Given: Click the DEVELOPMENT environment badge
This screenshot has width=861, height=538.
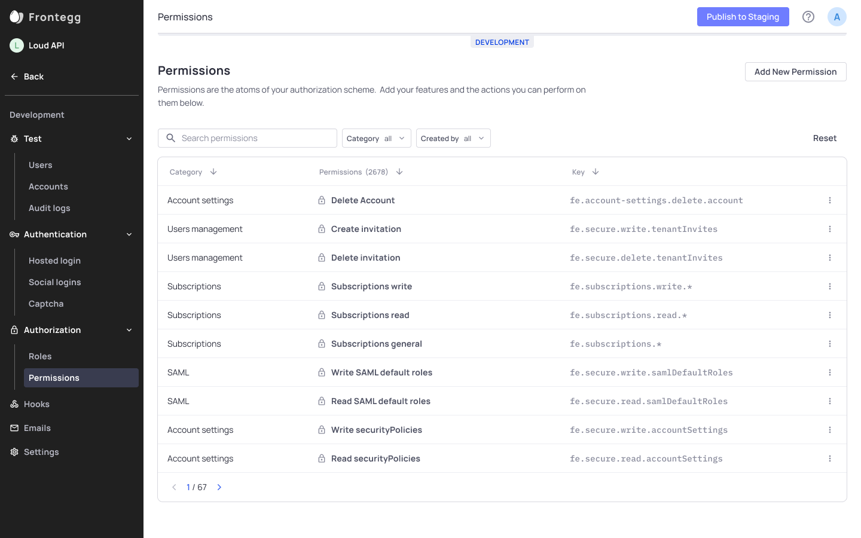Looking at the screenshot, I should 502,42.
